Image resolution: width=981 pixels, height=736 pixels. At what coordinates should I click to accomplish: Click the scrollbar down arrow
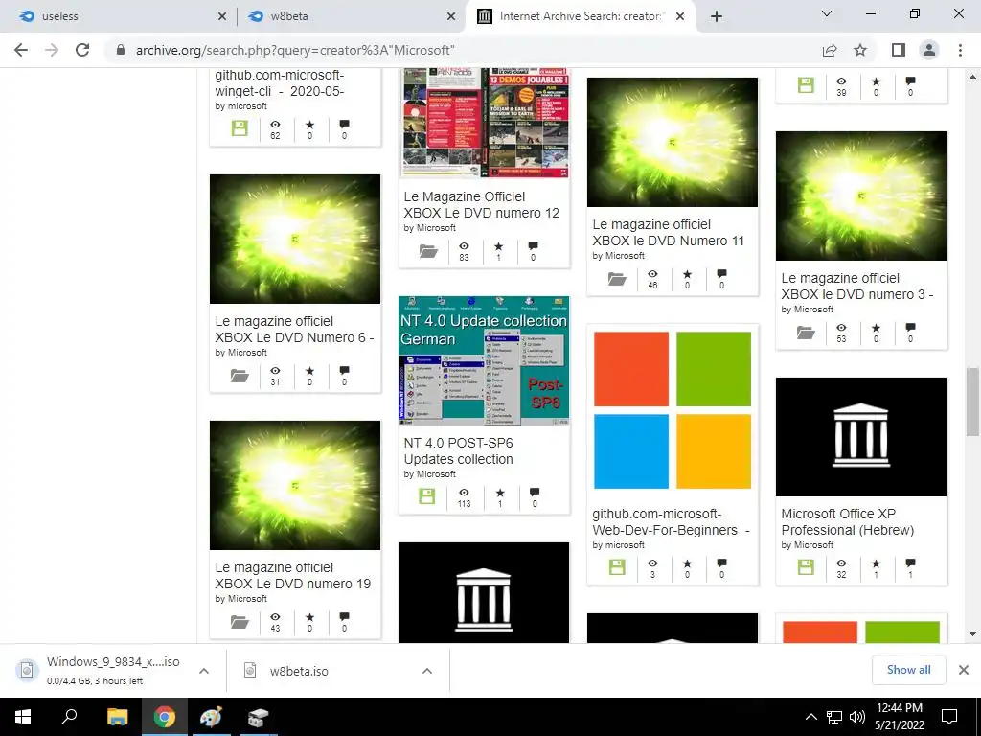pyautogui.click(x=972, y=634)
